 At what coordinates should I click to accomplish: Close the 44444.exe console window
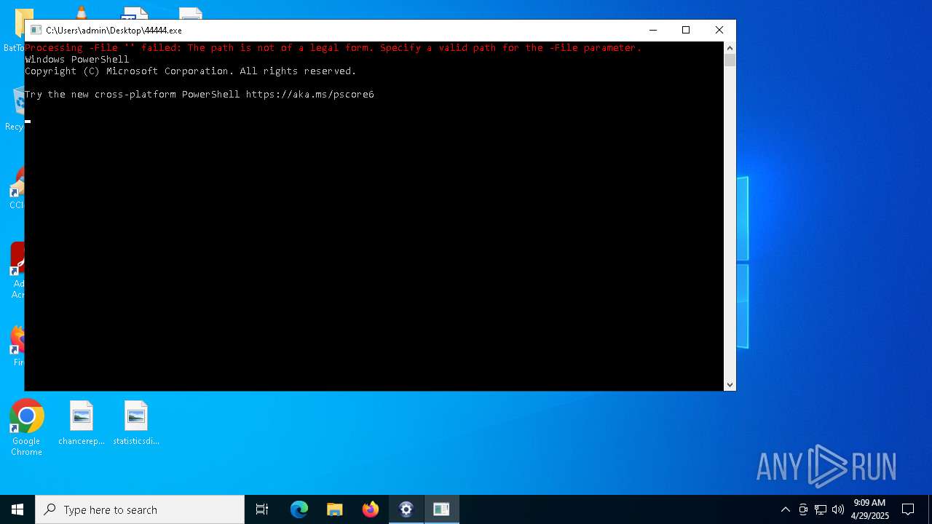[x=719, y=30]
